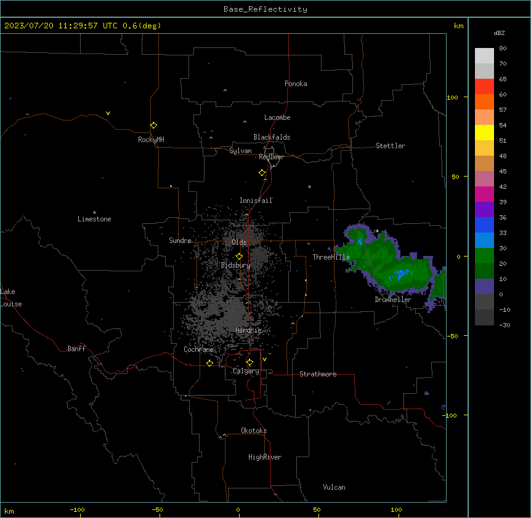
Task: Select the Airdrie label
Action: 249,330
